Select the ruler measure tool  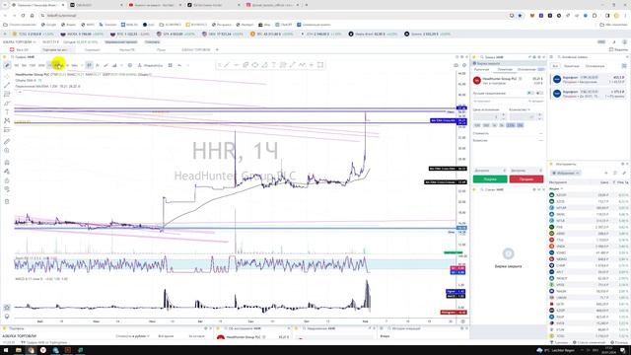tap(7, 141)
